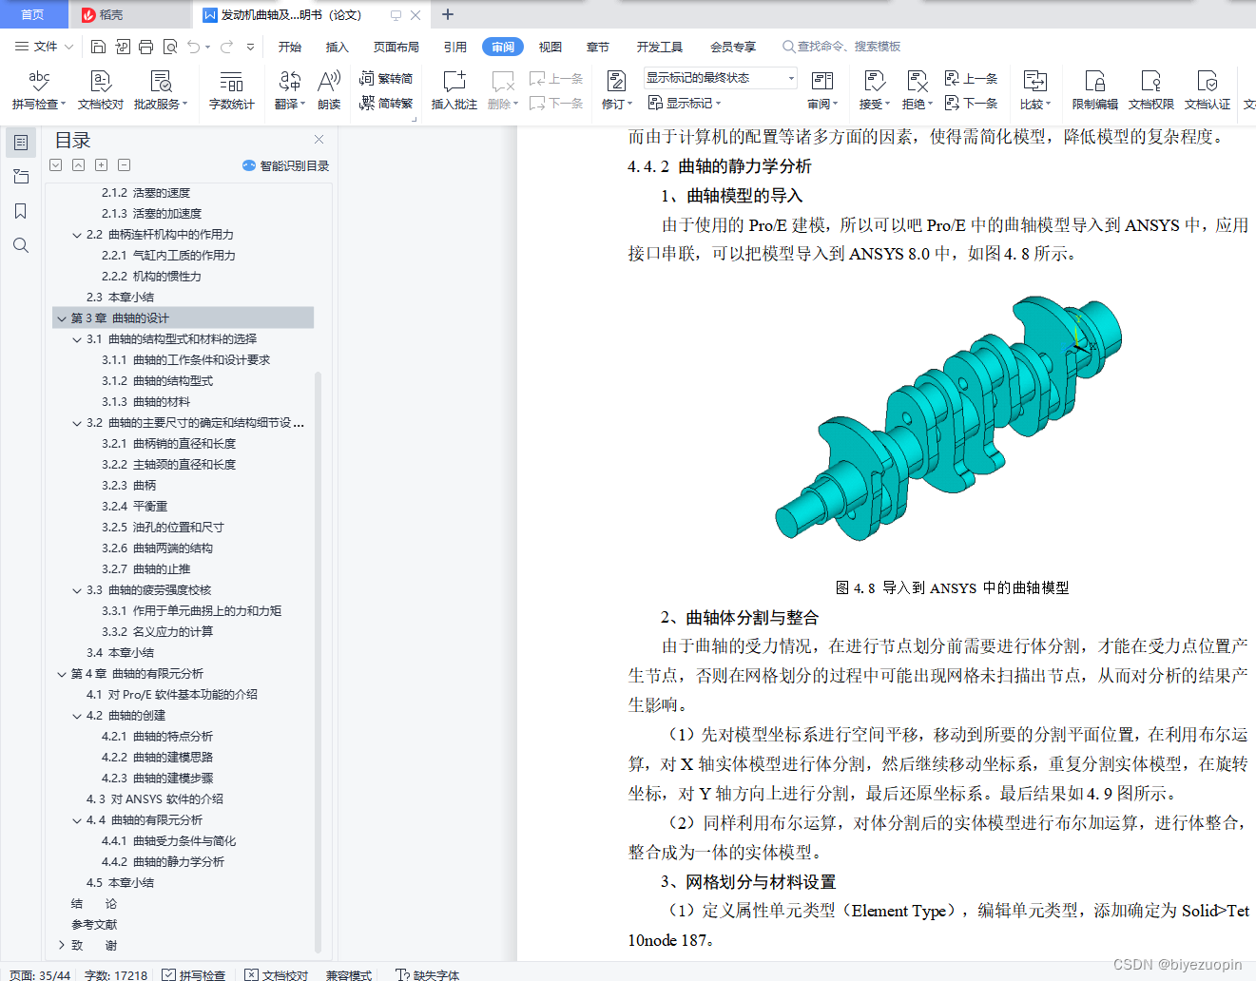
Task: Switch to the 首页 tab
Action: (33, 14)
